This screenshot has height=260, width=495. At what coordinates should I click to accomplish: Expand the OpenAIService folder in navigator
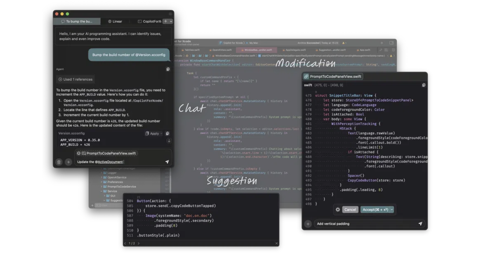(102, 177)
